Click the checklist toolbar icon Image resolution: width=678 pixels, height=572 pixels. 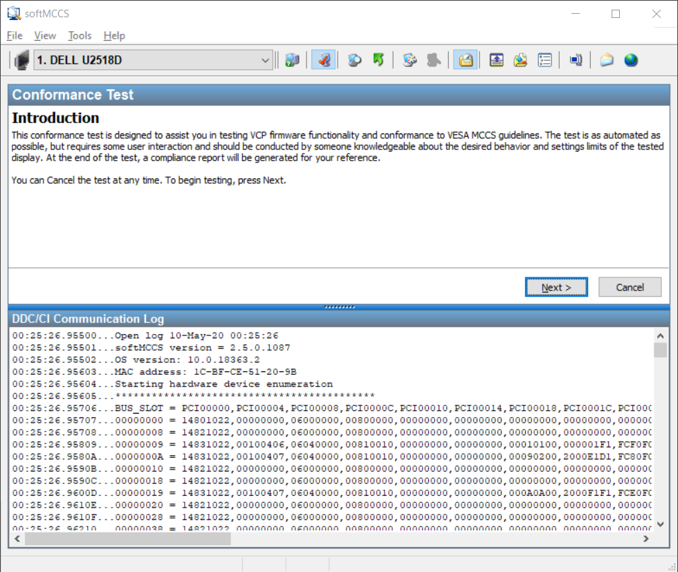click(x=545, y=60)
